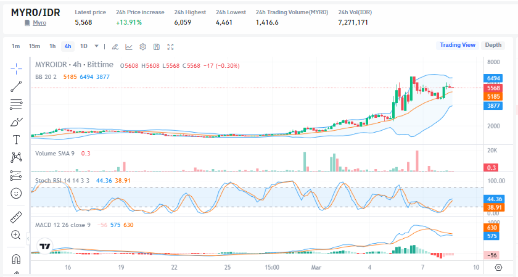Click the MACD 12 26 close 9 label
Viewport: 518px width, 277px height.
[x=63, y=225]
